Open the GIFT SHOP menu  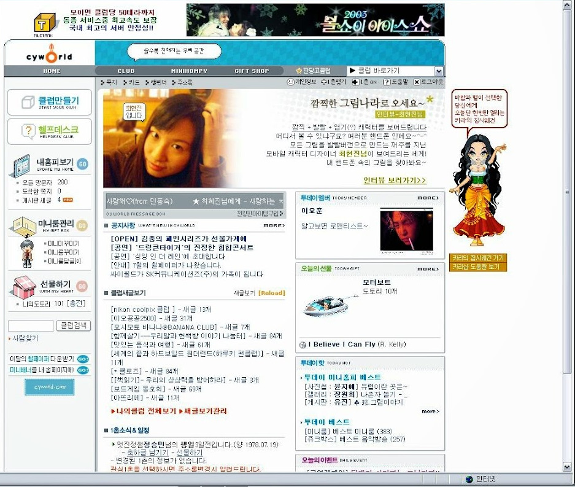[252, 71]
